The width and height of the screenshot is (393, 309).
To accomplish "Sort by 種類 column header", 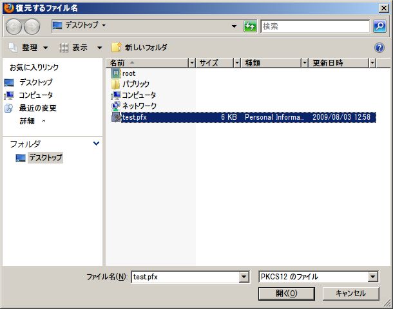I will point(271,63).
